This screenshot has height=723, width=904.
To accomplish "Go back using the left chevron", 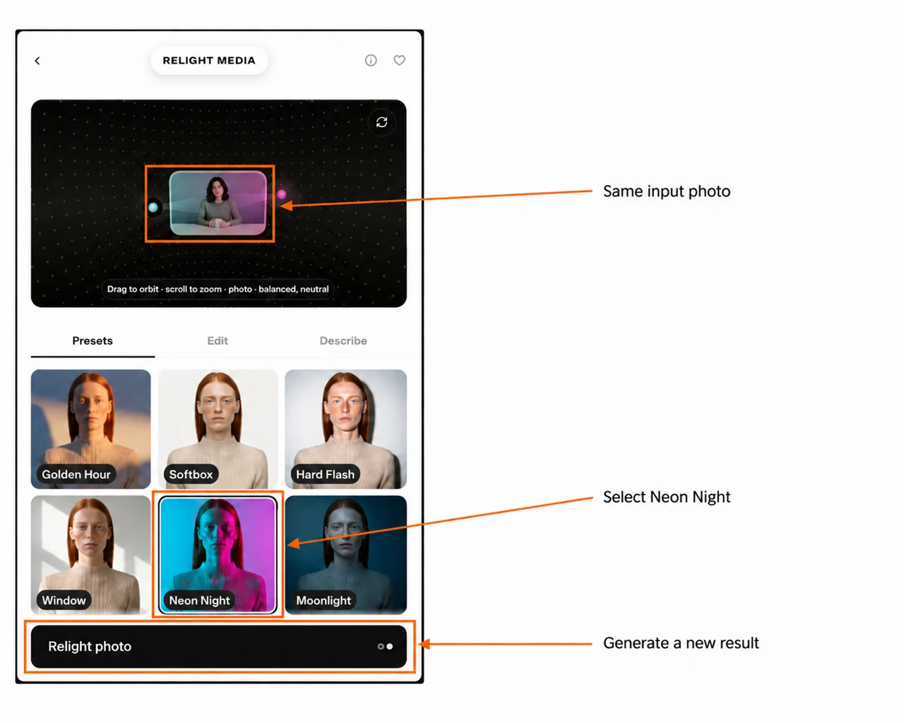I will [37, 61].
